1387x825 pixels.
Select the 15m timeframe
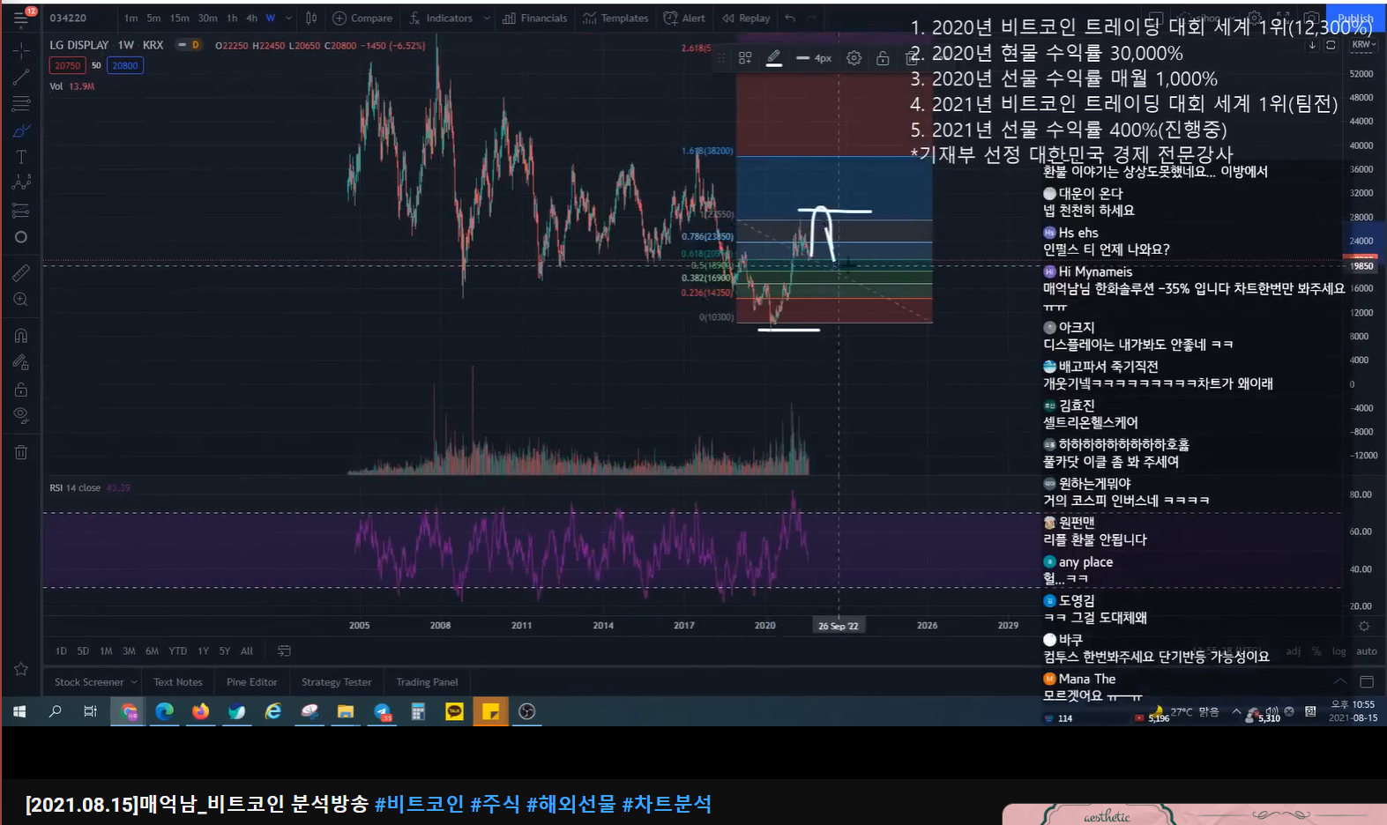click(x=180, y=19)
